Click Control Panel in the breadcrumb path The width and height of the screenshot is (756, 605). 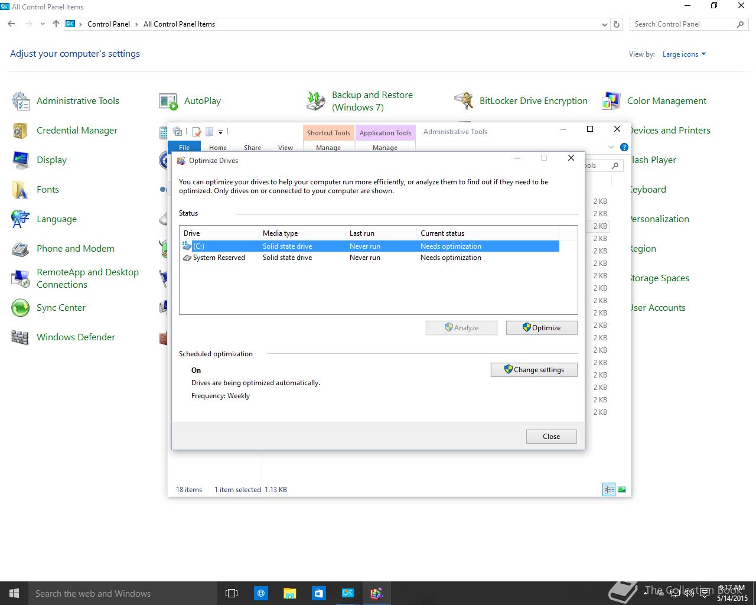coord(109,24)
